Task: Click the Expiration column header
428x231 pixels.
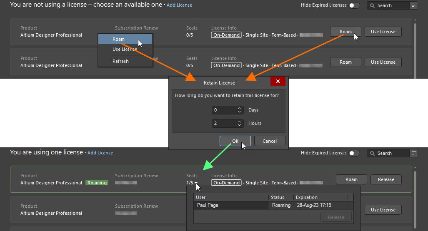Action: (321, 197)
